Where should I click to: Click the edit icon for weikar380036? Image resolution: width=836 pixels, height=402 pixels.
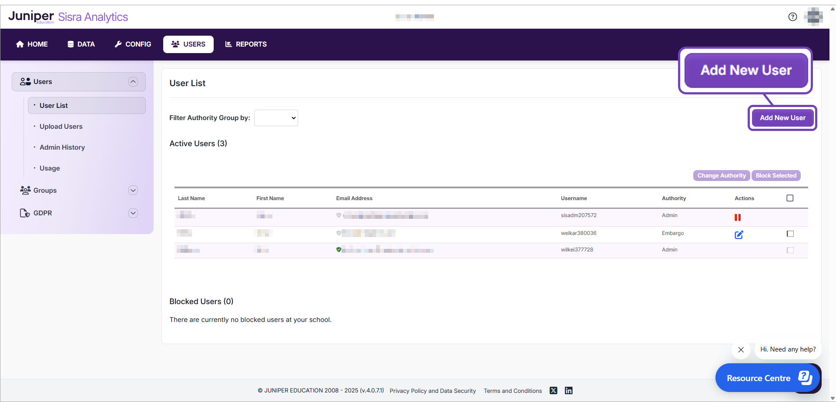739,235
